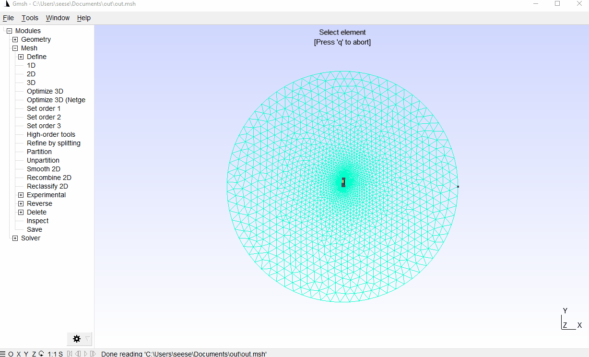Click the XYZ axes indicator
This screenshot has height=357, width=589.
click(x=571, y=319)
